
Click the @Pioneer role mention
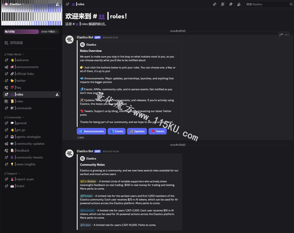coord(87,196)
